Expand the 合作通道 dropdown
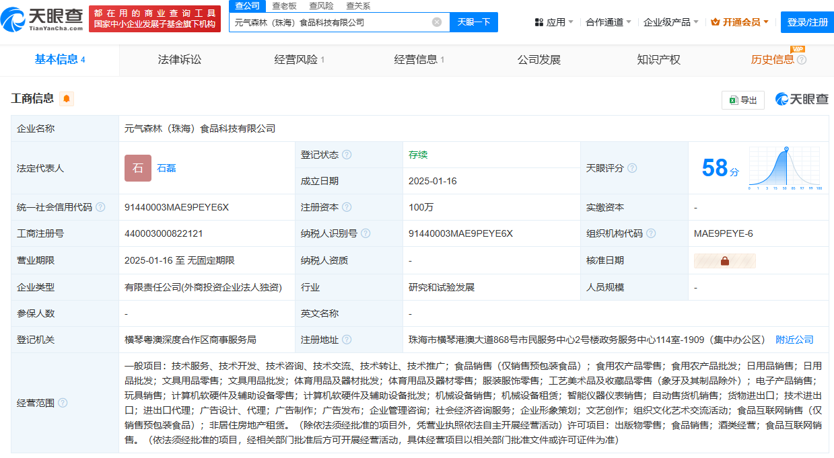The height and width of the screenshot is (458, 834). [x=609, y=22]
